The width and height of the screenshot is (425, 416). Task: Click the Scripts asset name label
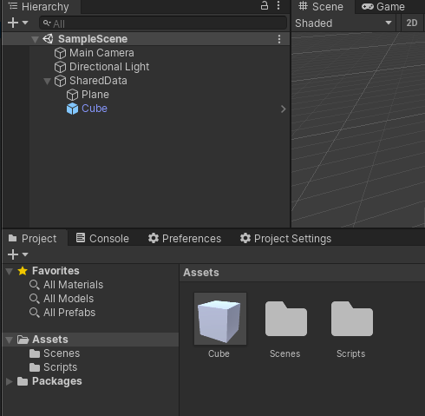pos(350,354)
